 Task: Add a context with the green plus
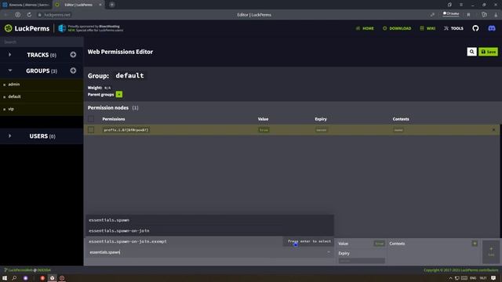pos(475,244)
